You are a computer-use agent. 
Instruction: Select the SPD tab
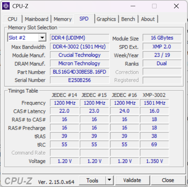(x=84, y=19)
